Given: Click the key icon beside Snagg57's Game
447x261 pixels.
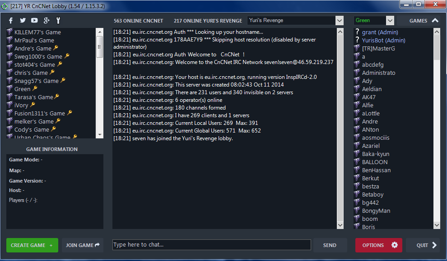Looking at the screenshot, I should tap(63, 80).
